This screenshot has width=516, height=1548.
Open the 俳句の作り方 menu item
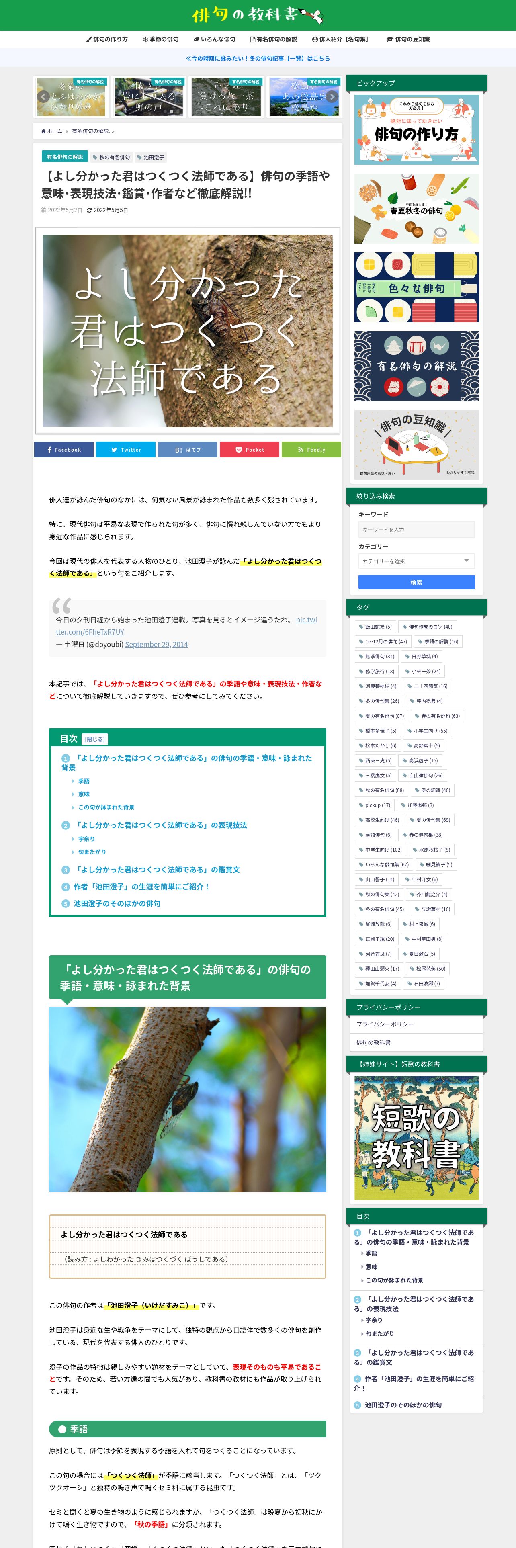107,39
